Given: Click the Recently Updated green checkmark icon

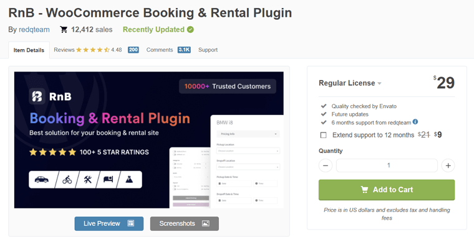Looking at the screenshot, I should point(190,30).
